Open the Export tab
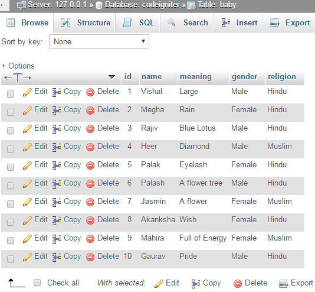 [289, 22]
